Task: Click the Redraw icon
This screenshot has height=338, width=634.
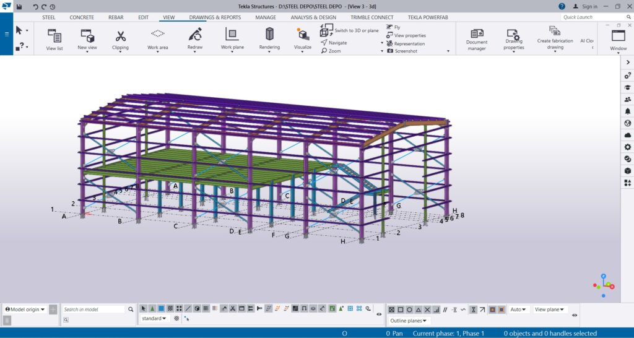Action: pyautogui.click(x=195, y=35)
